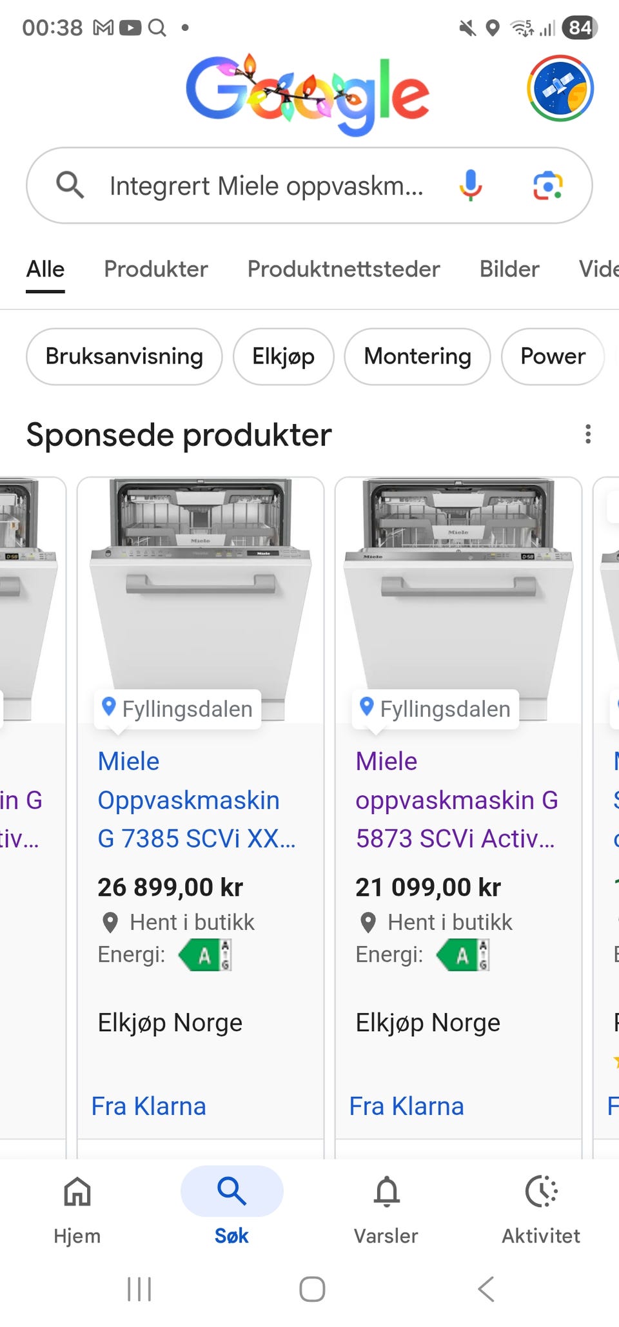This screenshot has width=619, height=1327.
Task: Edit the Integrert Miele oppvaskm search field
Action: point(266,186)
